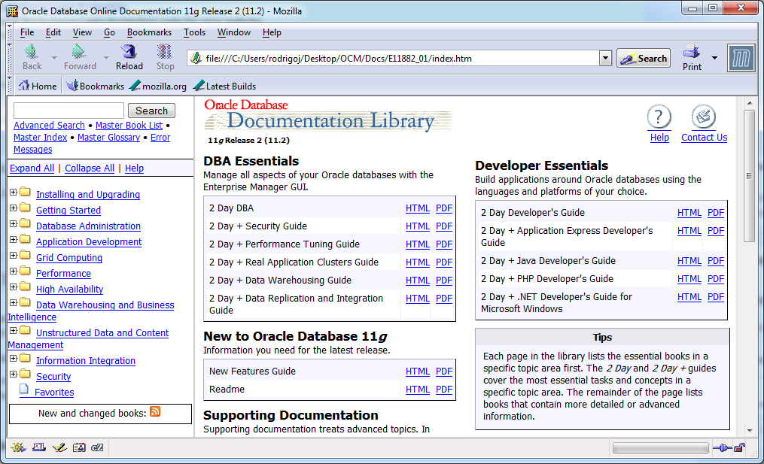Open the Master Glossary link
This screenshot has height=464, width=764.
tap(108, 138)
